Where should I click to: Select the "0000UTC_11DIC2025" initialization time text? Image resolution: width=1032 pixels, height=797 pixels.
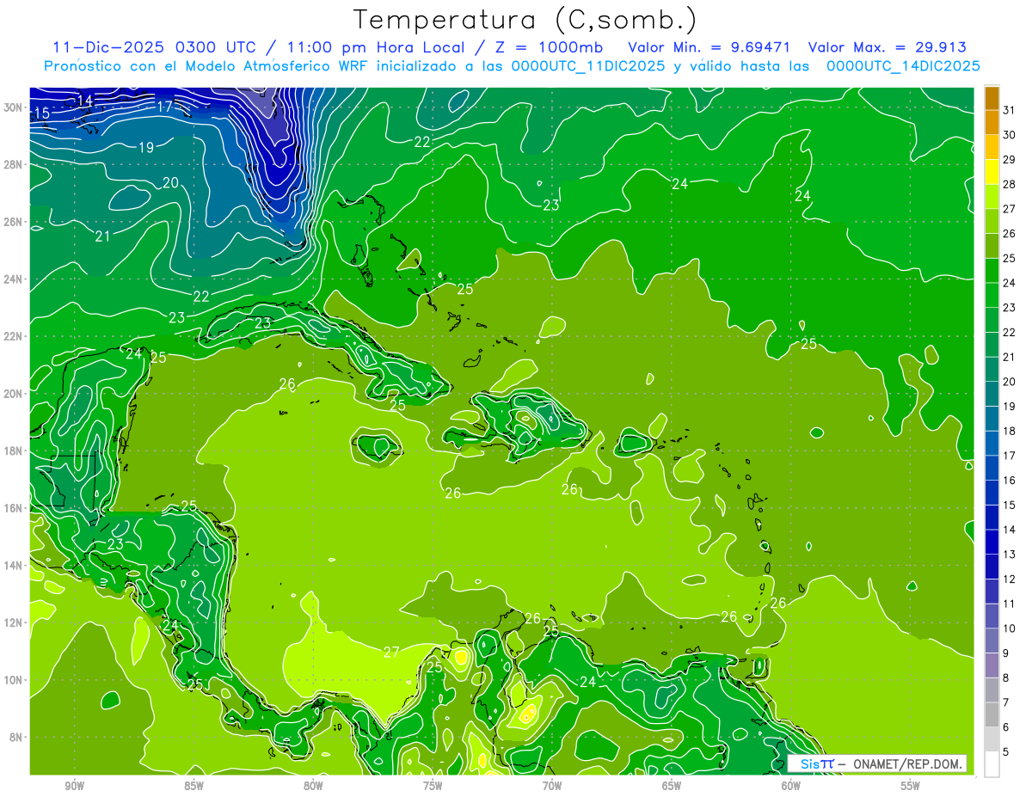pos(588,66)
